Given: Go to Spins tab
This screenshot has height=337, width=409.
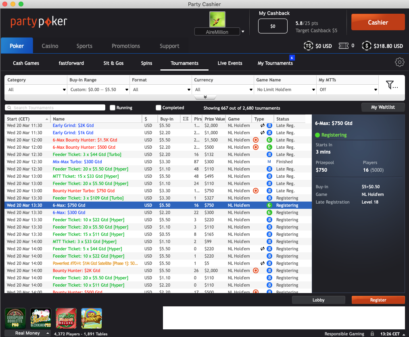Looking at the screenshot, I should [x=146, y=63].
